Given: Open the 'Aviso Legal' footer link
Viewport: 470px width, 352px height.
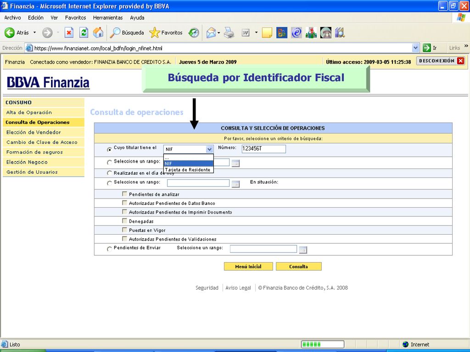Looking at the screenshot, I should click(x=238, y=288).
